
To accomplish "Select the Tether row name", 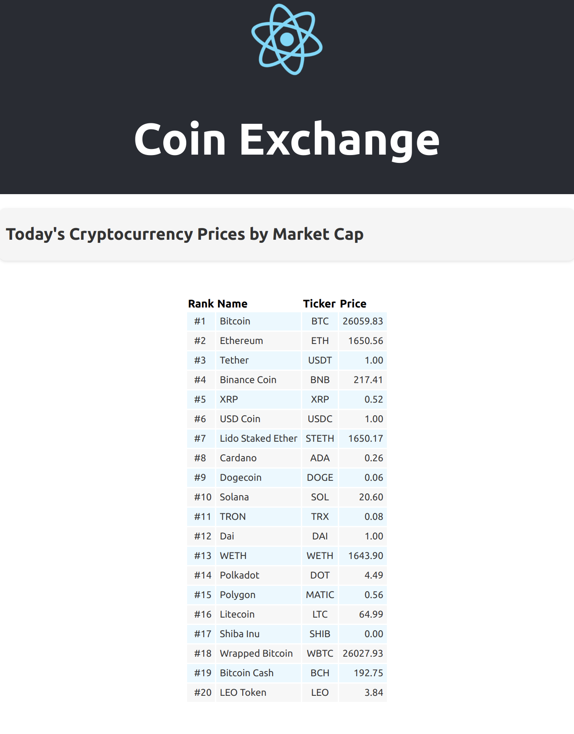I will tap(258, 360).
